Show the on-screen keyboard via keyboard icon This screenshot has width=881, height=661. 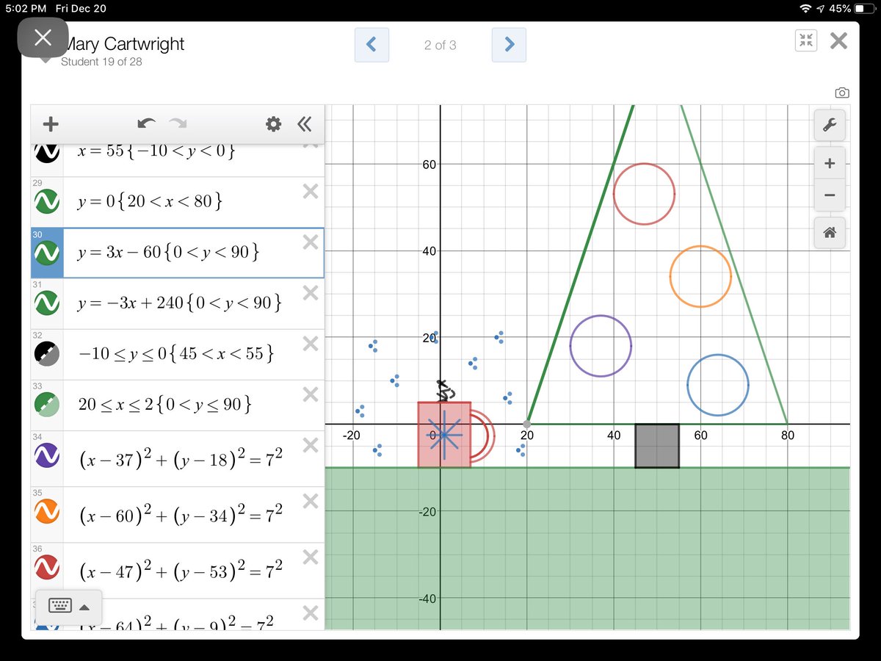click(61, 605)
